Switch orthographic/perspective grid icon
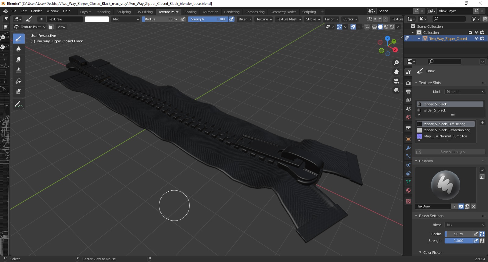 coord(396,90)
